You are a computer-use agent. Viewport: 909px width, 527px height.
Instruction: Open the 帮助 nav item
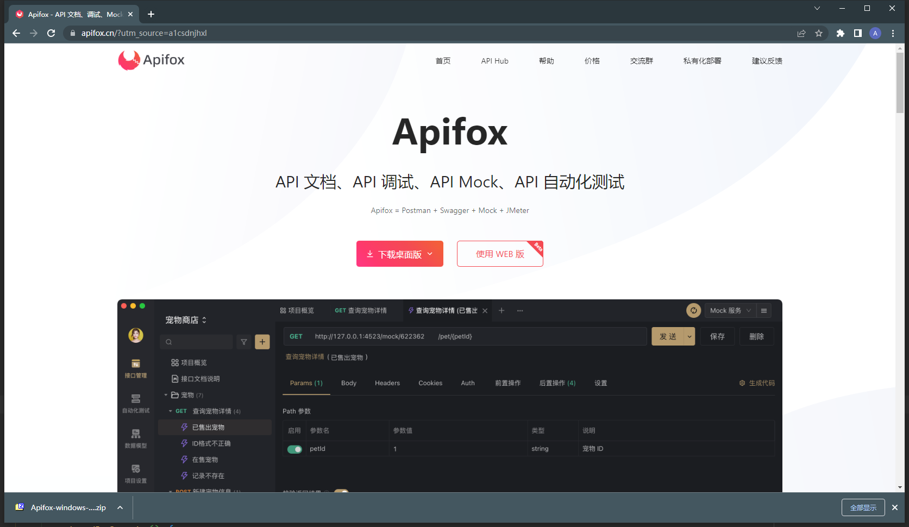pos(547,61)
